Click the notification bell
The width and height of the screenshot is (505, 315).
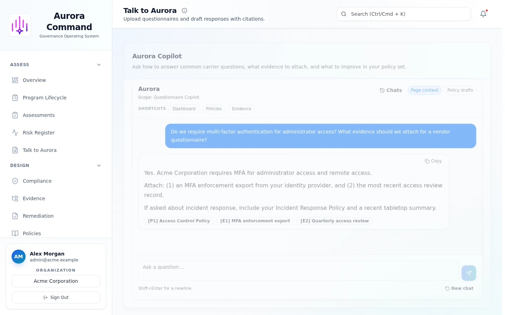pyautogui.click(x=483, y=14)
